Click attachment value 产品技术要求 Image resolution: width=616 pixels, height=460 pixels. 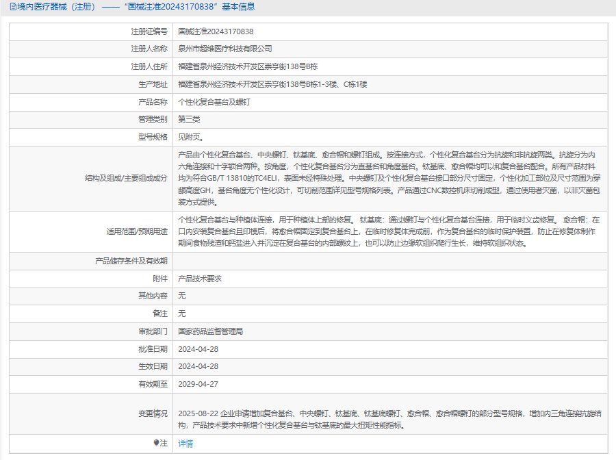(x=200, y=279)
